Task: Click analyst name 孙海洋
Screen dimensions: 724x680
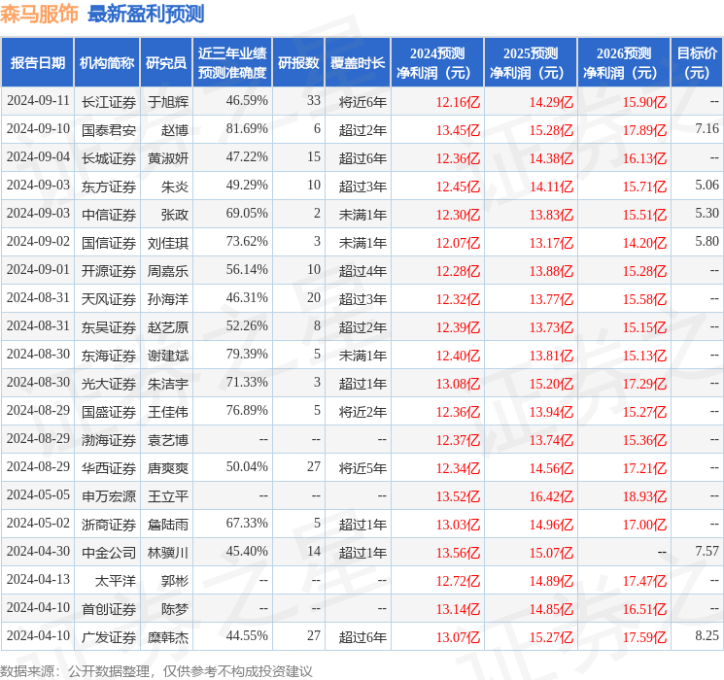Action: (168, 299)
